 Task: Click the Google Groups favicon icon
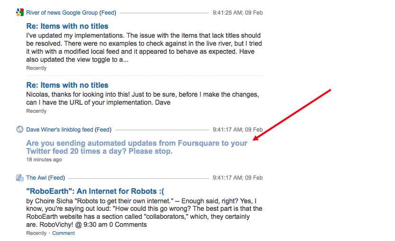coord(20,13)
